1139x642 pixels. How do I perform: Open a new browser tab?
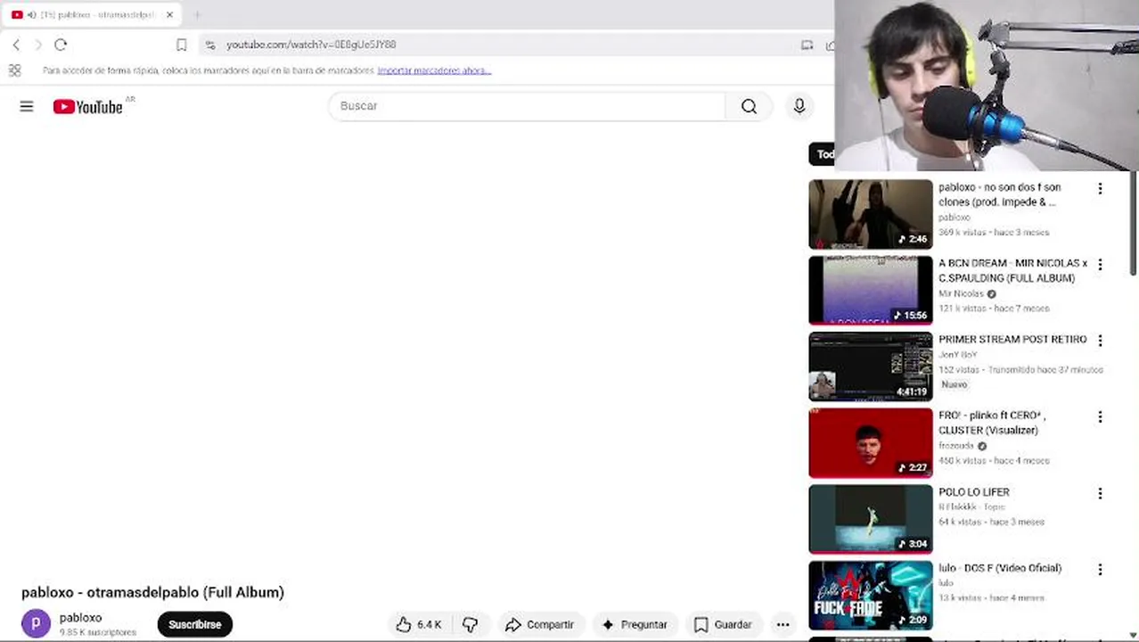[x=197, y=14]
